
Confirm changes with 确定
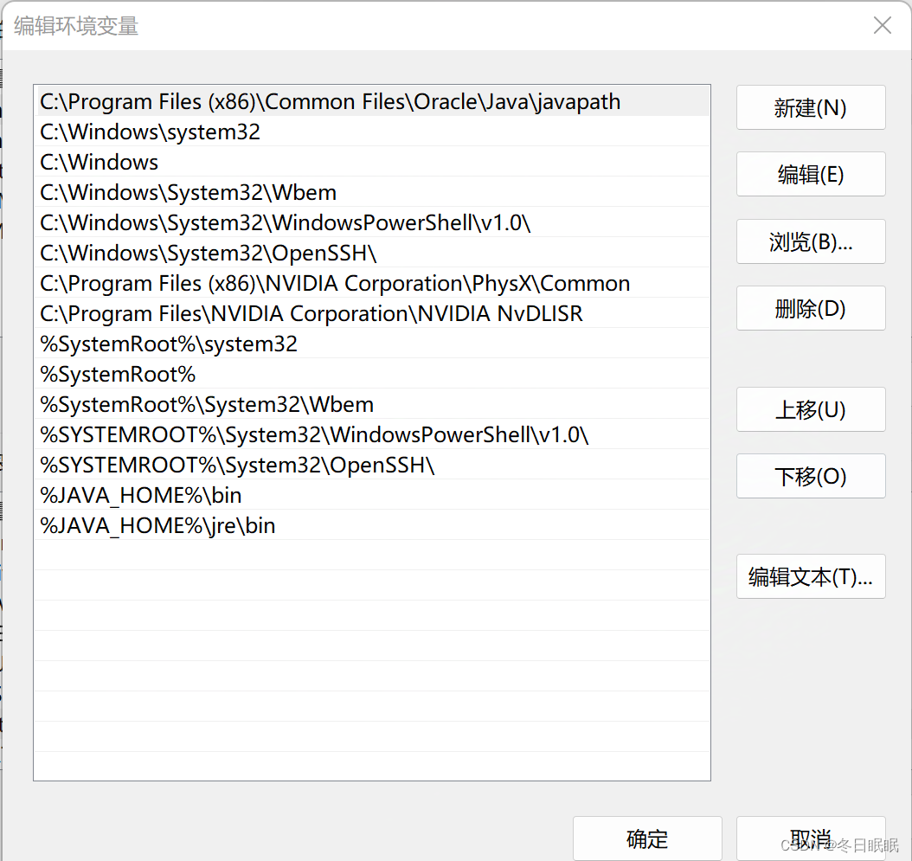[646, 838]
